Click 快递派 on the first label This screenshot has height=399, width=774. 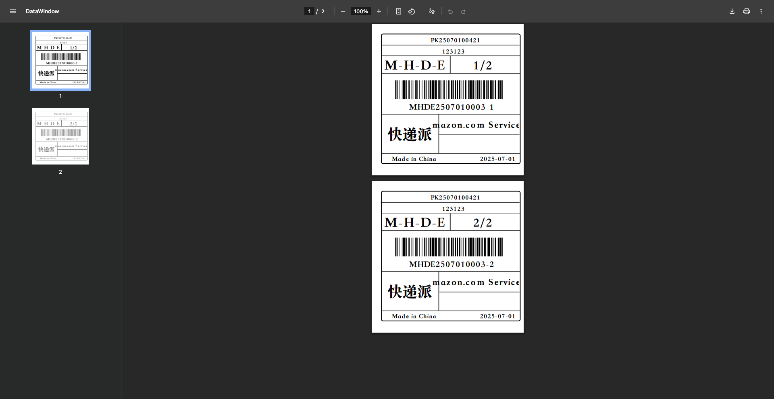[410, 134]
